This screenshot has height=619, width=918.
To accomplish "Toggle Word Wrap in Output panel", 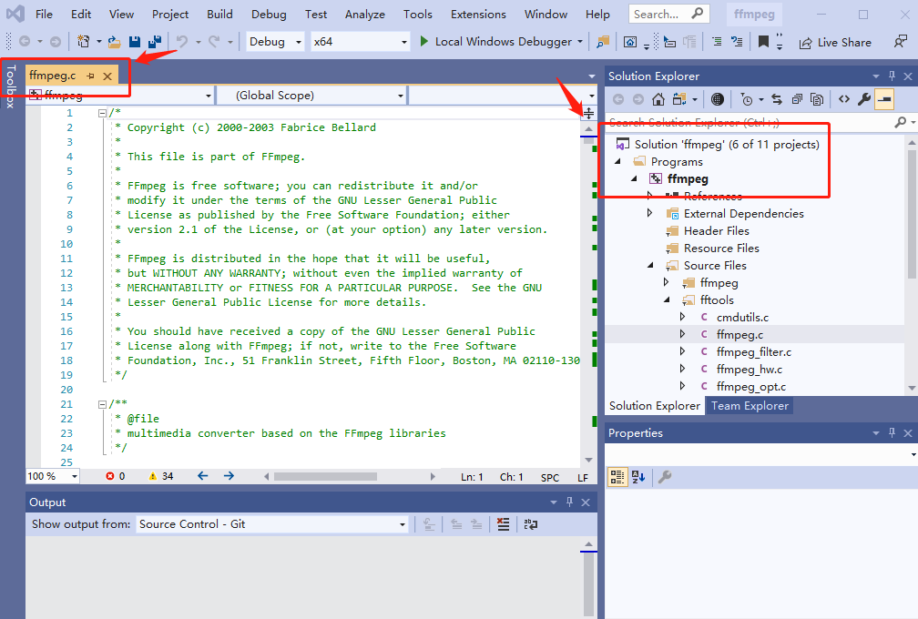I will pos(531,524).
